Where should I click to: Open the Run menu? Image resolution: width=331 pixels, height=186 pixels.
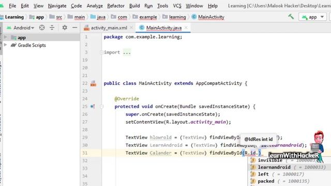(x=148, y=6)
